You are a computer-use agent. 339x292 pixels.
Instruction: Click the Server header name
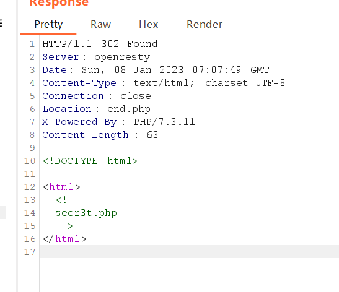pyautogui.click(x=61, y=57)
